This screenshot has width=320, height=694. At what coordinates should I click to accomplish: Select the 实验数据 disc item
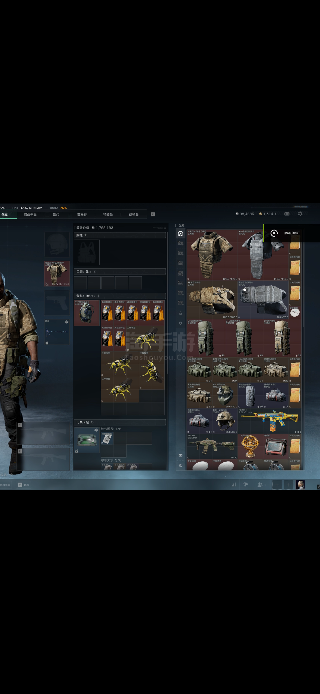click(x=295, y=312)
